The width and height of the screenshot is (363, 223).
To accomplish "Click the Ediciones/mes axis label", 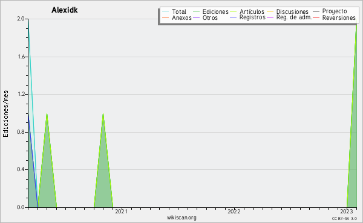I will (5, 114).
